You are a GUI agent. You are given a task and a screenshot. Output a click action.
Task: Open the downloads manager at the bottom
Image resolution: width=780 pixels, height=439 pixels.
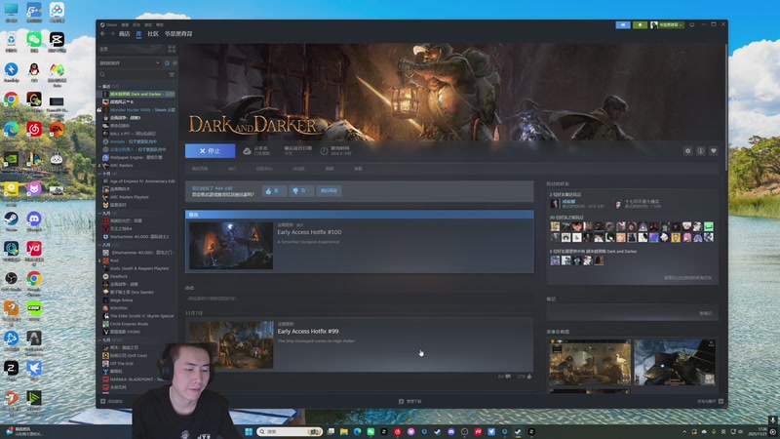[x=409, y=401]
